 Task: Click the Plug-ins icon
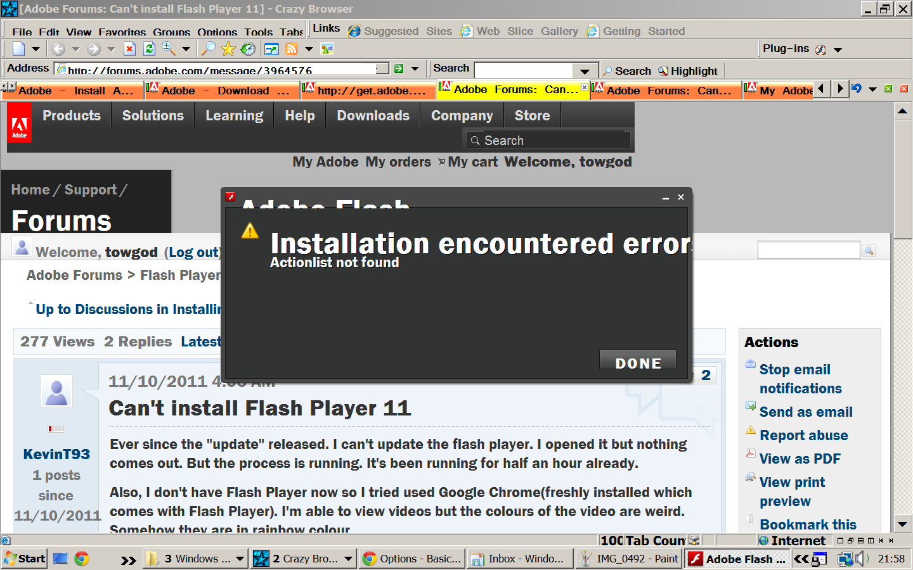coord(820,49)
